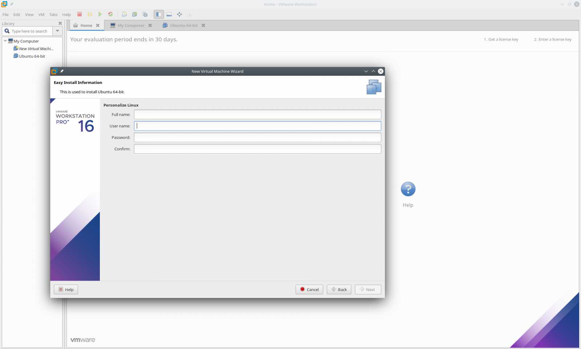The image size is (581, 349).
Task: Click the restart guest toolbar icon
Action: tap(110, 14)
